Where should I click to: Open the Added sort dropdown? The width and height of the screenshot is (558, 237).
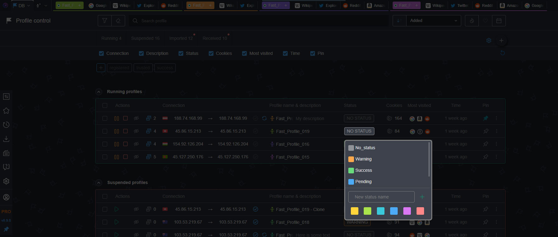pyautogui.click(x=434, y=21)
